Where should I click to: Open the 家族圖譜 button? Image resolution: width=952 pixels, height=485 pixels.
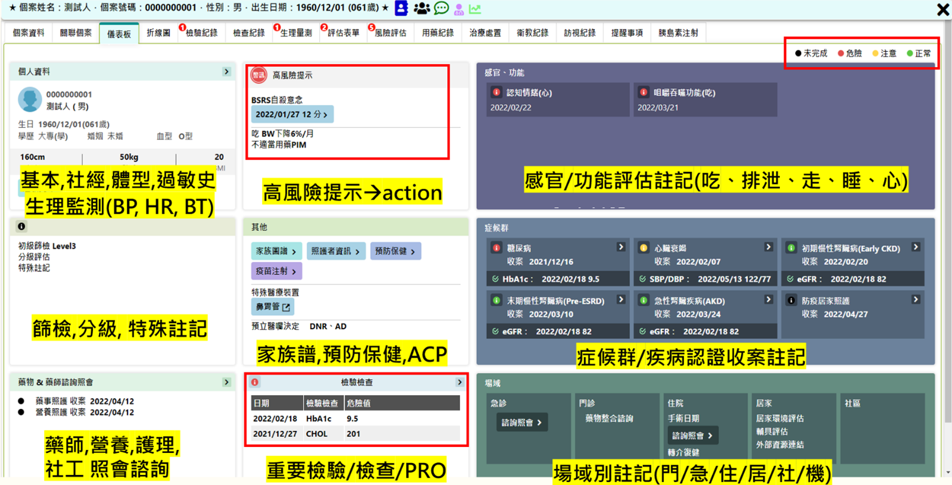pos(276,251)
